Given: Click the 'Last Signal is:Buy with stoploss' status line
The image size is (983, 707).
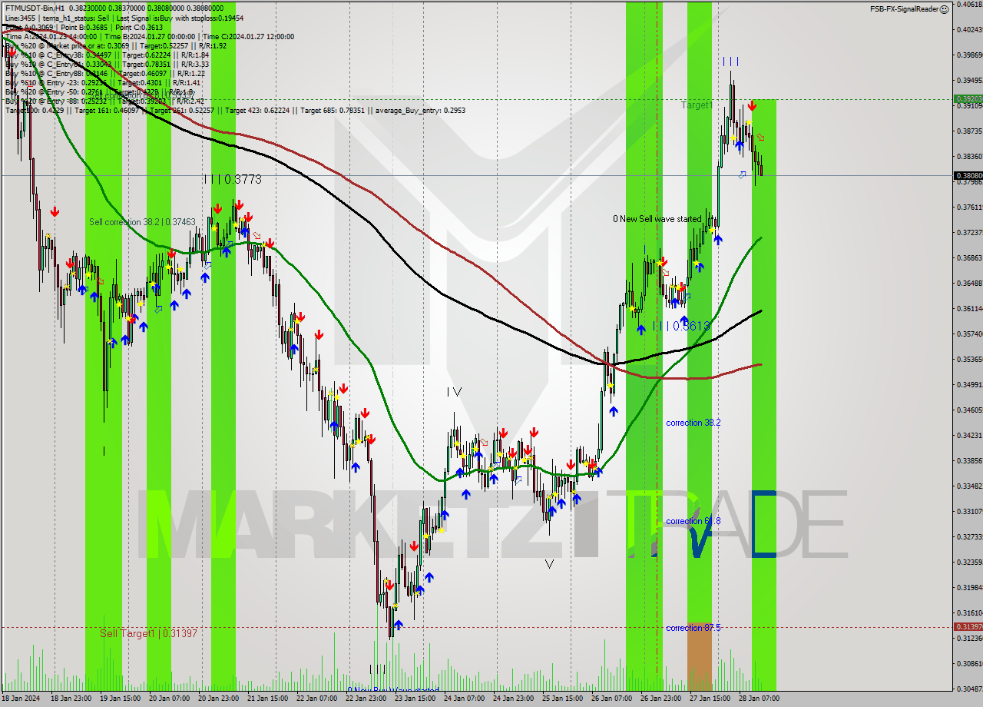Looking at the screenshot, I should tap(181, 18).
